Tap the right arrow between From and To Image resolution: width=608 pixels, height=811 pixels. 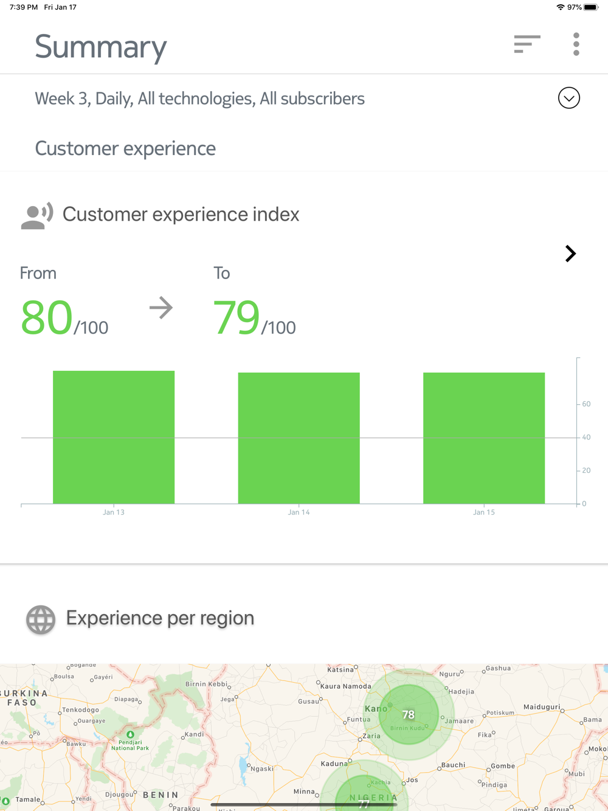point(161,308)
